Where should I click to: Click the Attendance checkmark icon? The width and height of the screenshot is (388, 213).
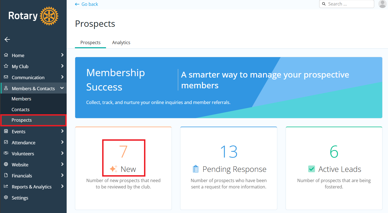tap(6, 142)
